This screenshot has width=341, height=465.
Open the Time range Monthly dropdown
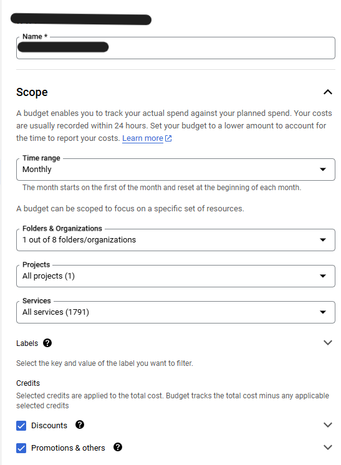[176, 170]
